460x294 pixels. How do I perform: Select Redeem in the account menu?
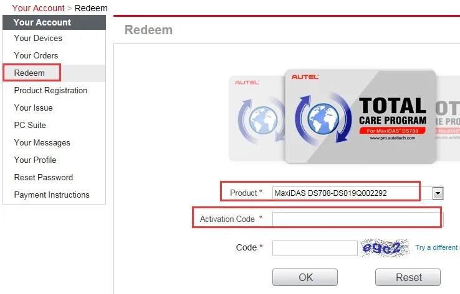(x=29, y=73)
